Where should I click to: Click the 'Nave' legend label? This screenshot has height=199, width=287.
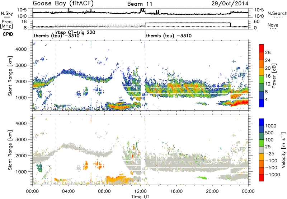[x=273, y=25]
